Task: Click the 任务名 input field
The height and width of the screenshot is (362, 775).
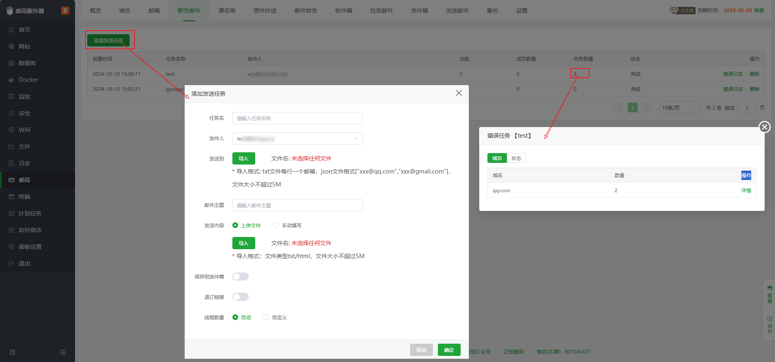Action: 298,118
